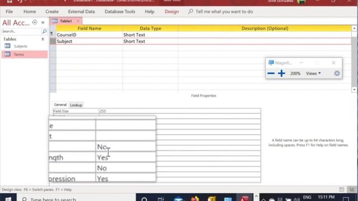Open Task View on the taskbar
The width and height of the screenshot is (358, 201).
(x=161, y=199)
